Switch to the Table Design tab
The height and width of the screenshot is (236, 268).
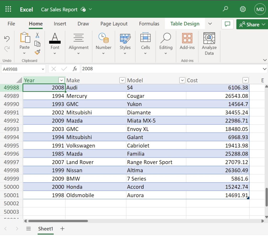point(185,24)
